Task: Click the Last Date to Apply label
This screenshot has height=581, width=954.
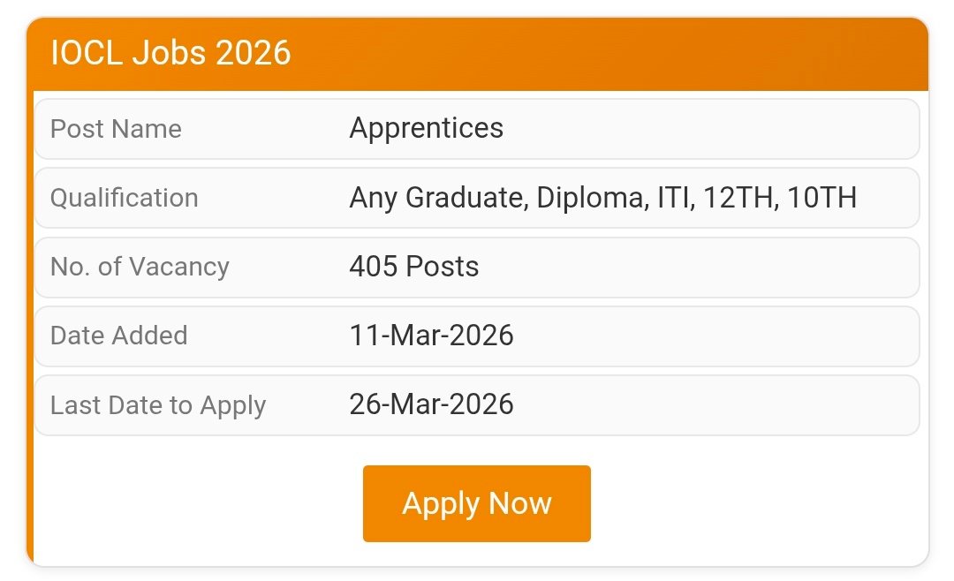Action: (x=158, y=405)
